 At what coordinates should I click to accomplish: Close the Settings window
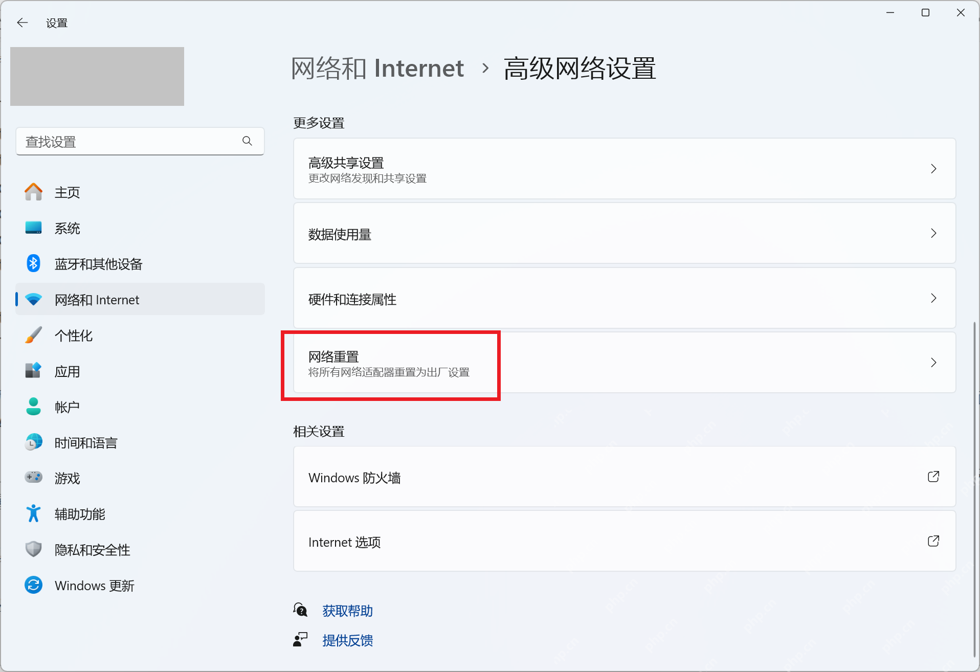(x=961, y=13)
